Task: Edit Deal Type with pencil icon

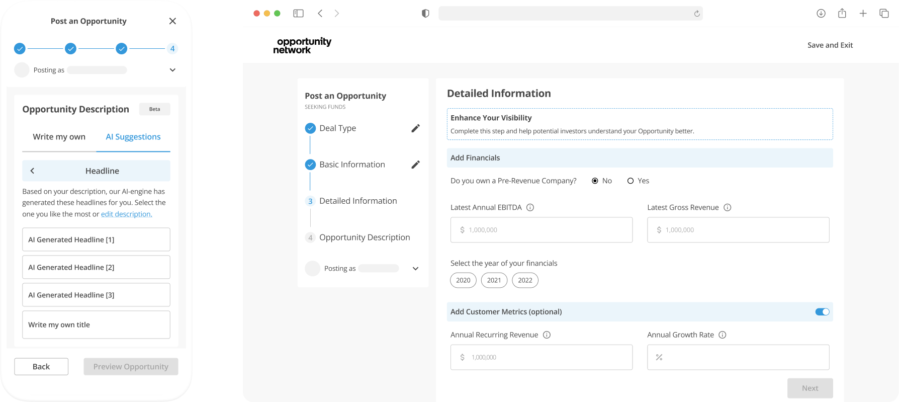Action: (416, 128)
